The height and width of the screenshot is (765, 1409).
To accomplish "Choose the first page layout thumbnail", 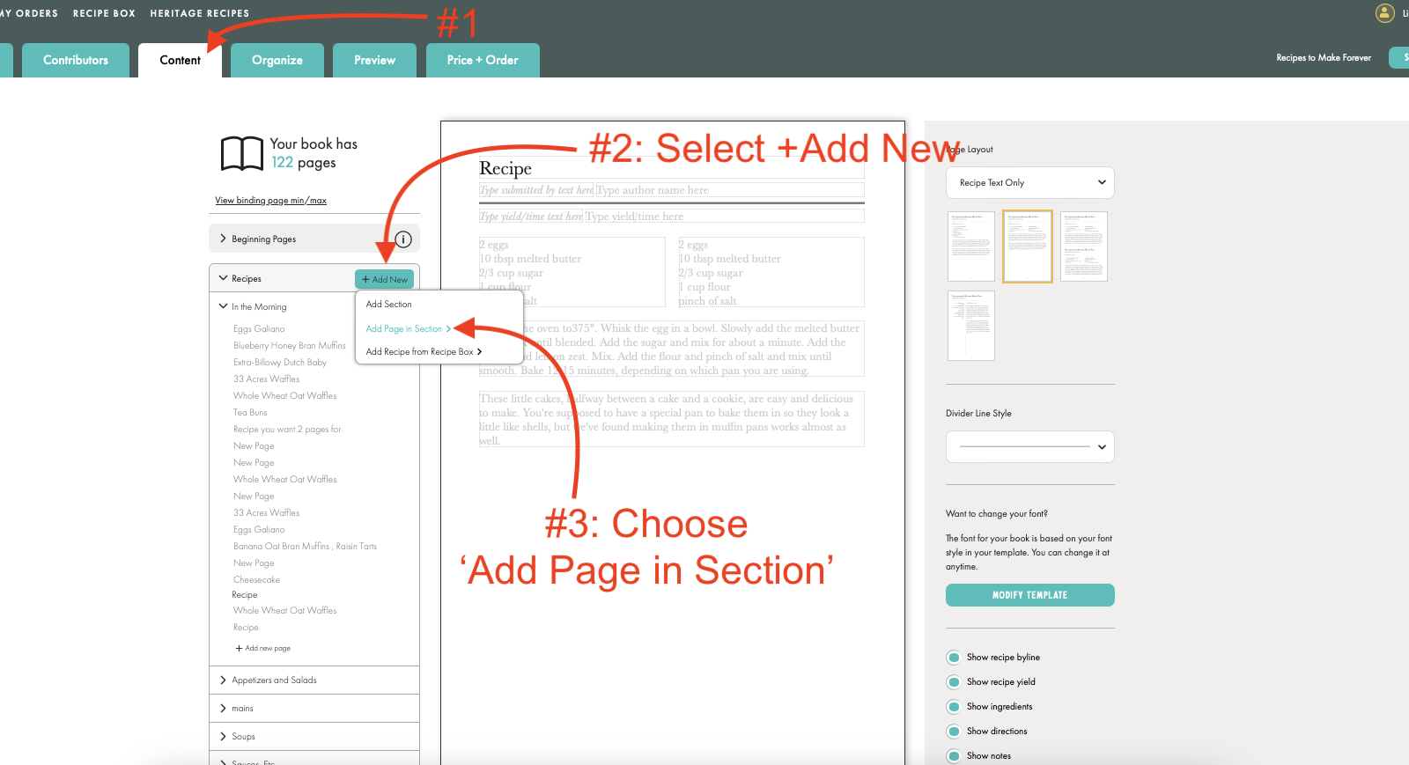I will click(x=970, y=246).
